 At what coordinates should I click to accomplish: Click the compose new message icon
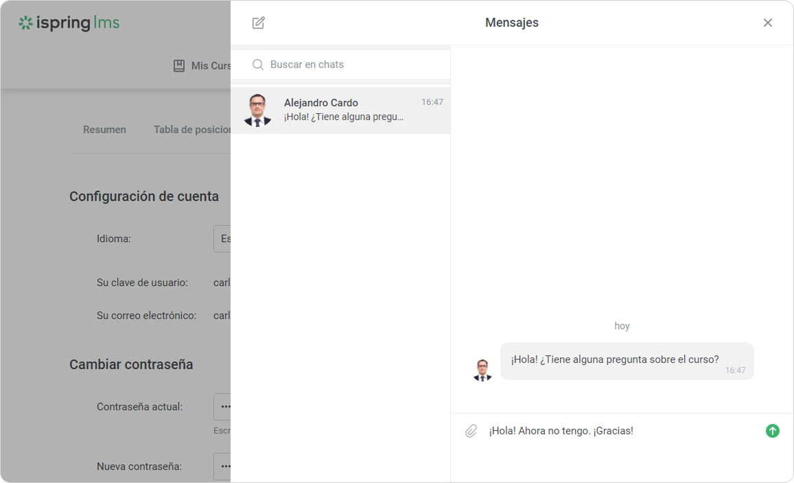coord(258,23)
